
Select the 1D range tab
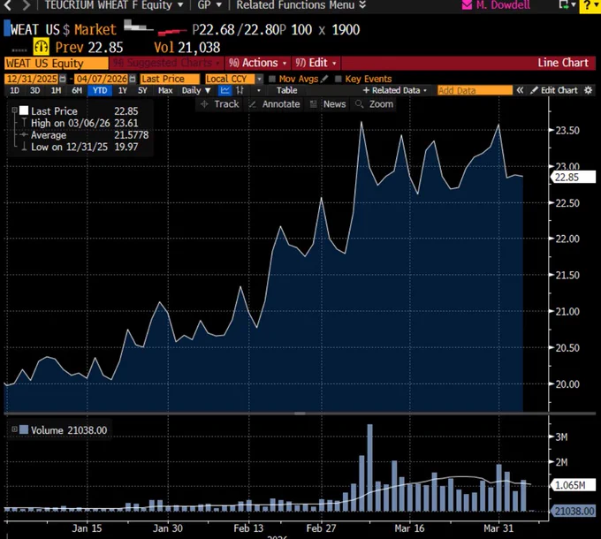(x=14, y=90)
